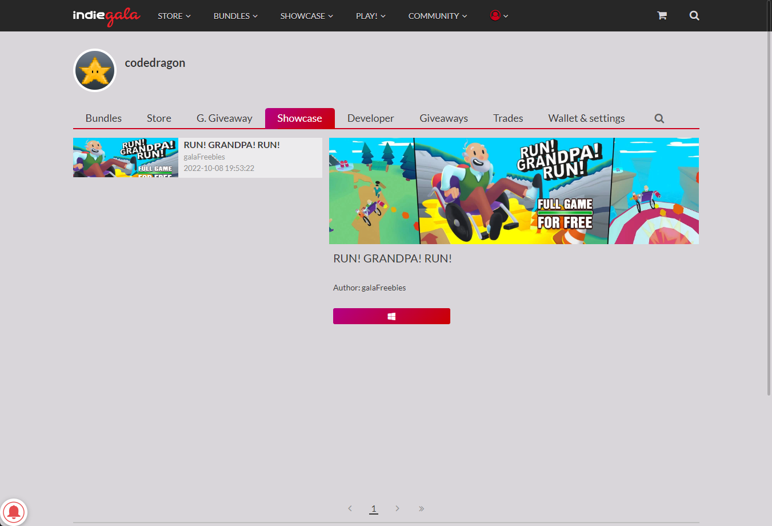
Task: Open the red user account icon menu
Action: point(499,15)
